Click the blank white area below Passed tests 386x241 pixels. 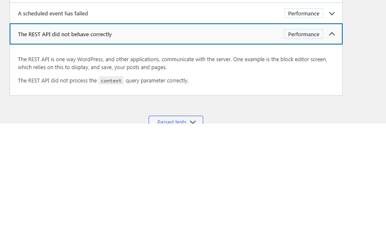tap(193, 182)
